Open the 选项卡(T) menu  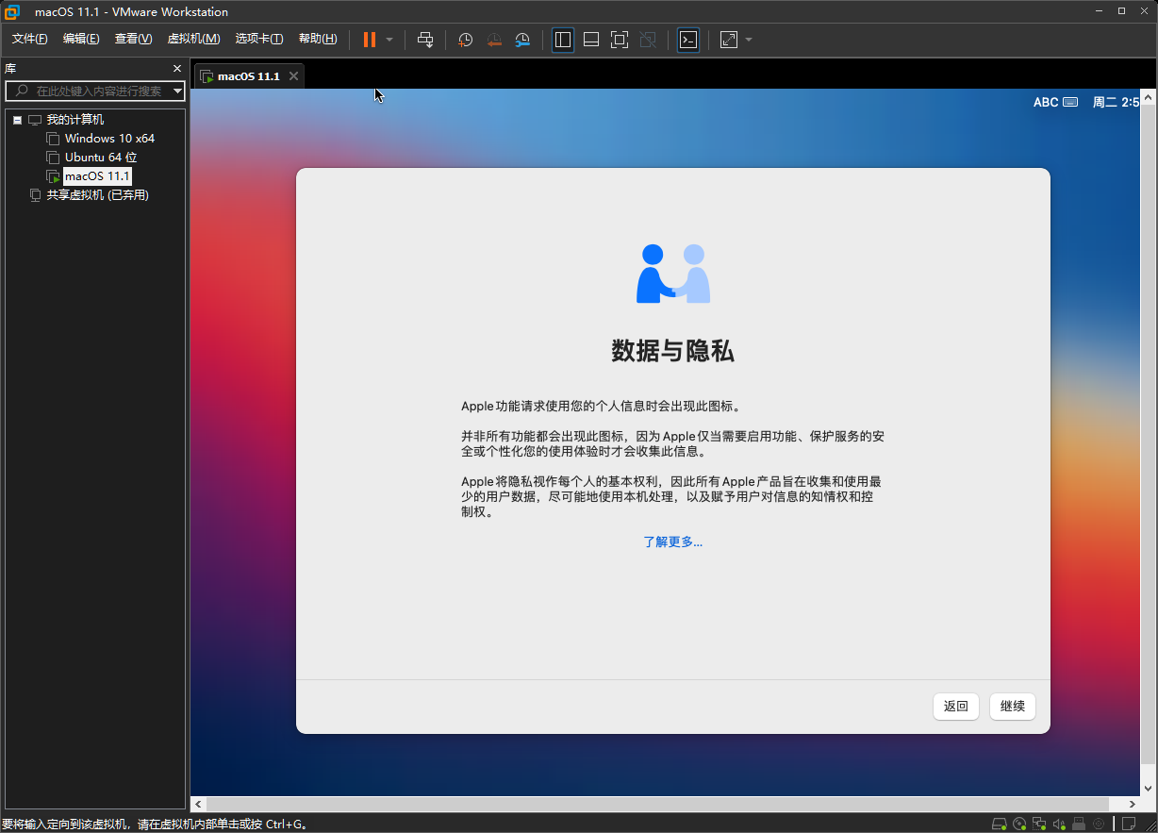(259, 39)
